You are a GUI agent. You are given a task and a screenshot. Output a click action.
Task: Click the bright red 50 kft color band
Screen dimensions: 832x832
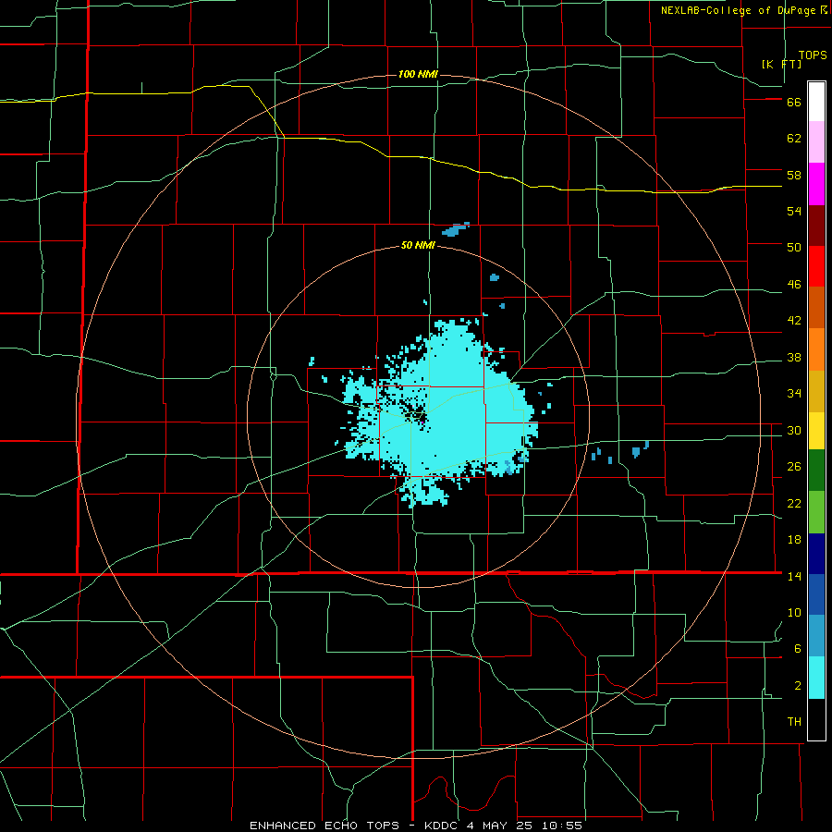pos(816,266)
